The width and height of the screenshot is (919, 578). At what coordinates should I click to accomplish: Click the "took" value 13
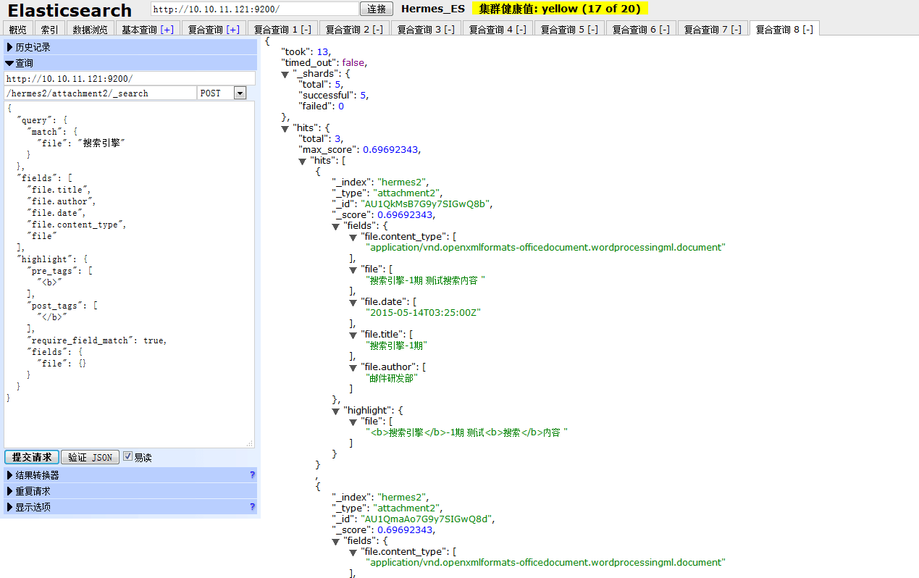click(322, 51)
